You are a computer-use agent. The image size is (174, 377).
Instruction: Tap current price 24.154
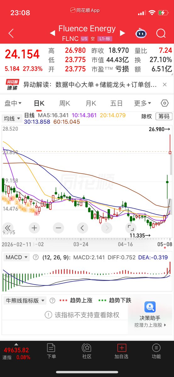(x=22, y=54)
